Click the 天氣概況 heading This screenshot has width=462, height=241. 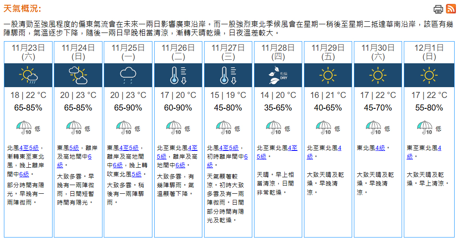coord(22,9)
